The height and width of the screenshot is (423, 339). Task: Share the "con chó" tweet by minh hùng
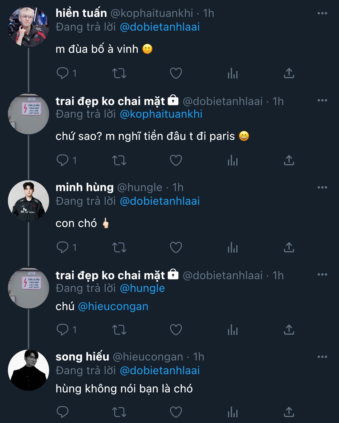[x=289, y=247]
